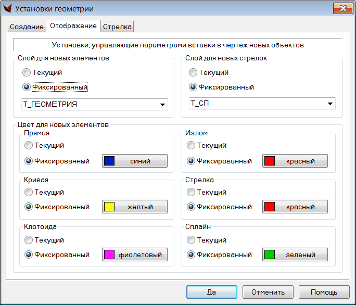This screenshot has width=356, height=305.
Task: Open help with the Помощь button
Action: coord(323,292)
